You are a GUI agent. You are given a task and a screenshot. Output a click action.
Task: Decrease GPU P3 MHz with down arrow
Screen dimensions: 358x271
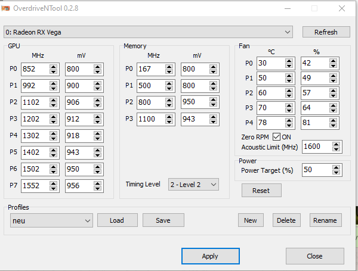(x=54, y=122)
